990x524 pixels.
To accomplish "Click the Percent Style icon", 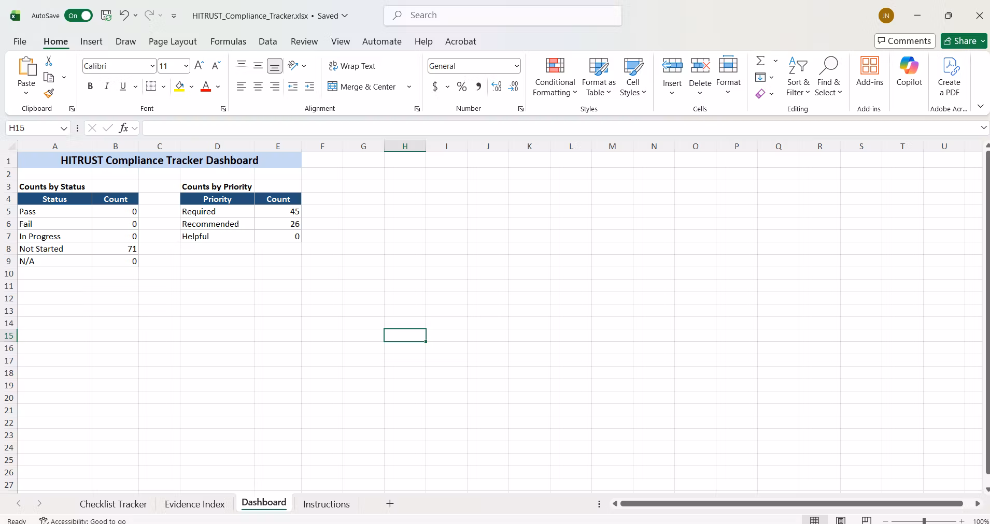I will point(462,87).
